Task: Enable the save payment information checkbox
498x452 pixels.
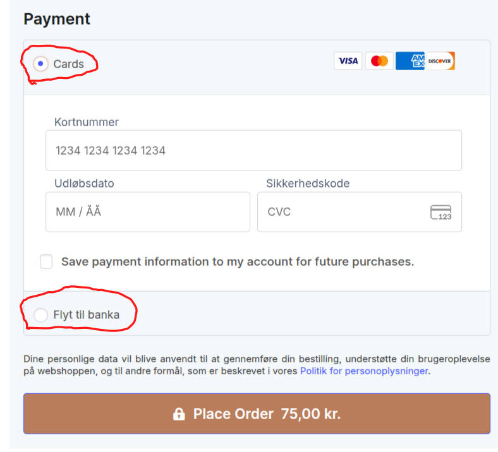Action: 46,261
